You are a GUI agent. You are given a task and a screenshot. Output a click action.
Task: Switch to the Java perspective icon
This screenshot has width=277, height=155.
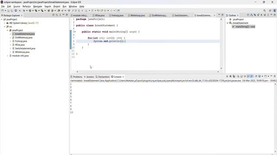274,10
